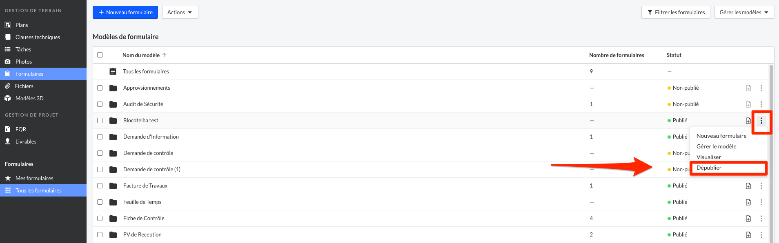Open the Gérer les modèles dropdown
Viewport: 779px width, 243px height.
744,12
